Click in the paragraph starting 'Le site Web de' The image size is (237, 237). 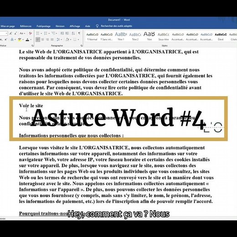[109, 55]
